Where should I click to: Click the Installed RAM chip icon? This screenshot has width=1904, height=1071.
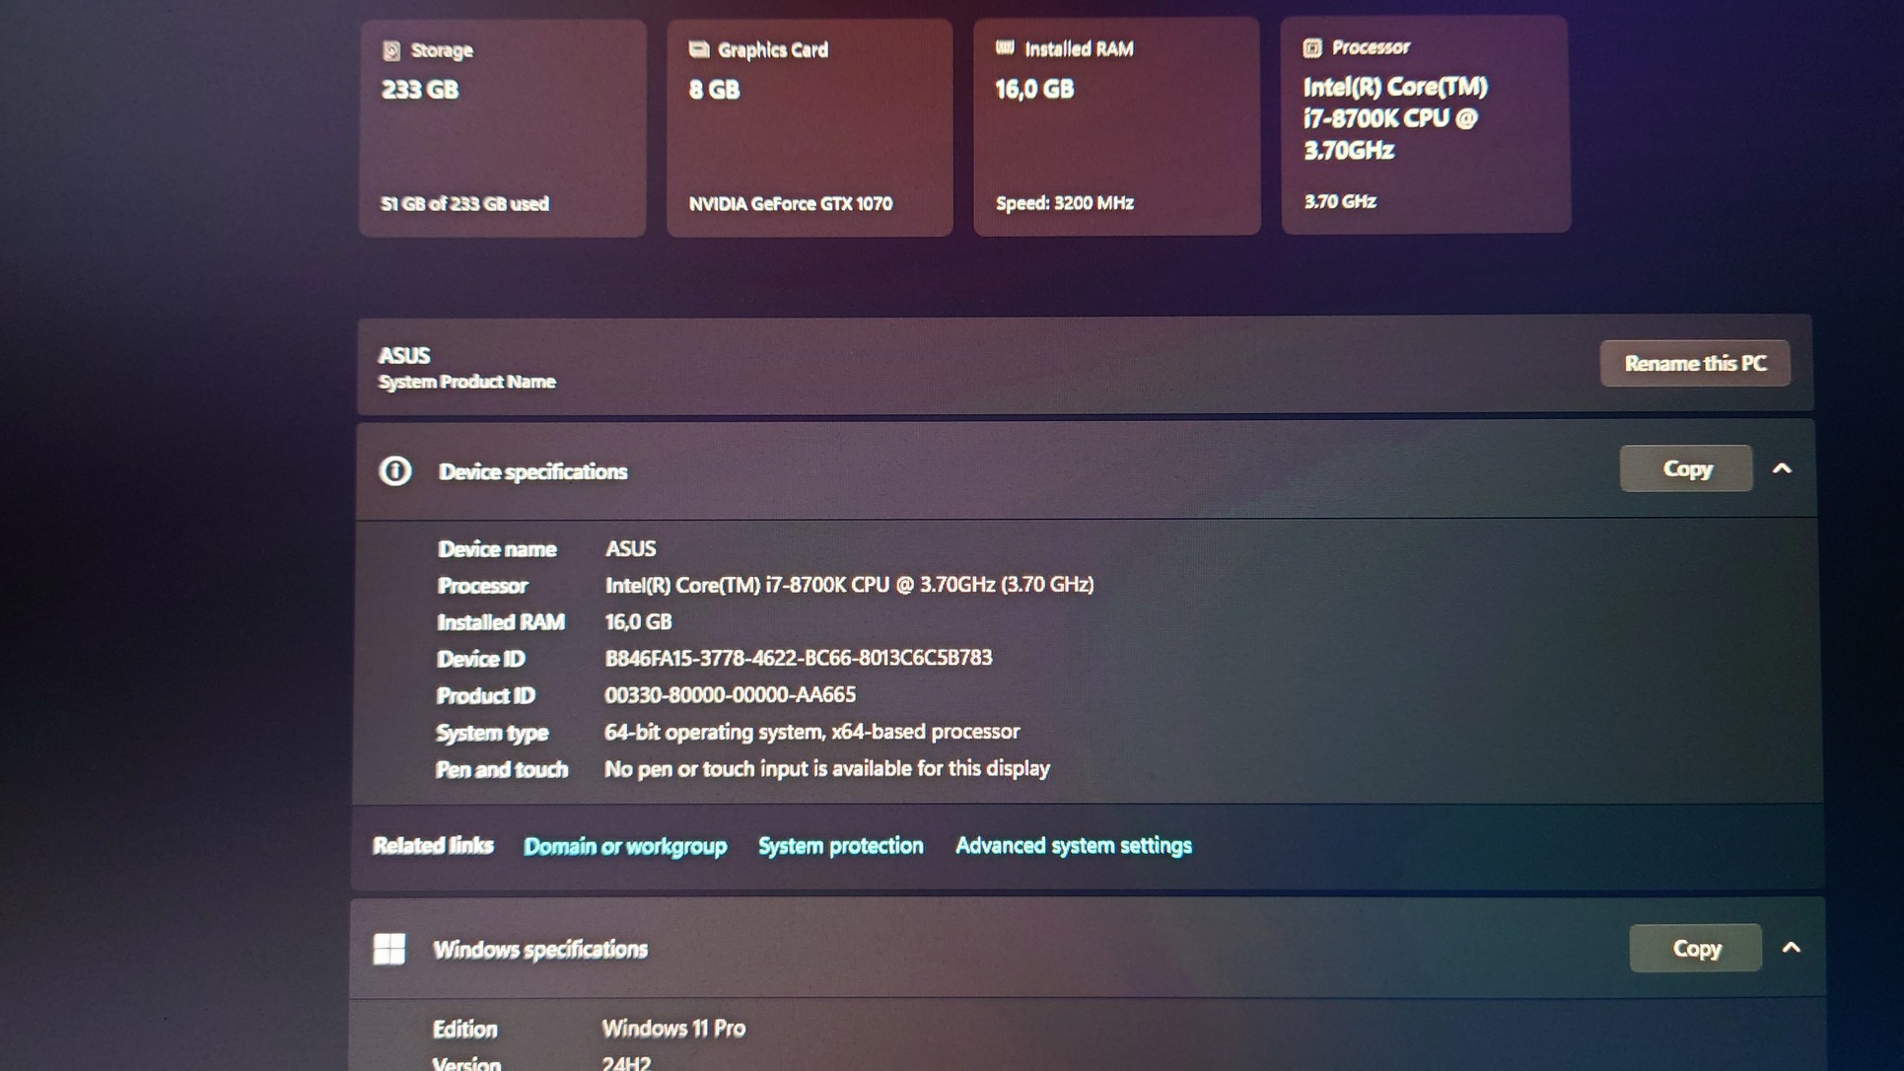click(x=1005, y=47)
